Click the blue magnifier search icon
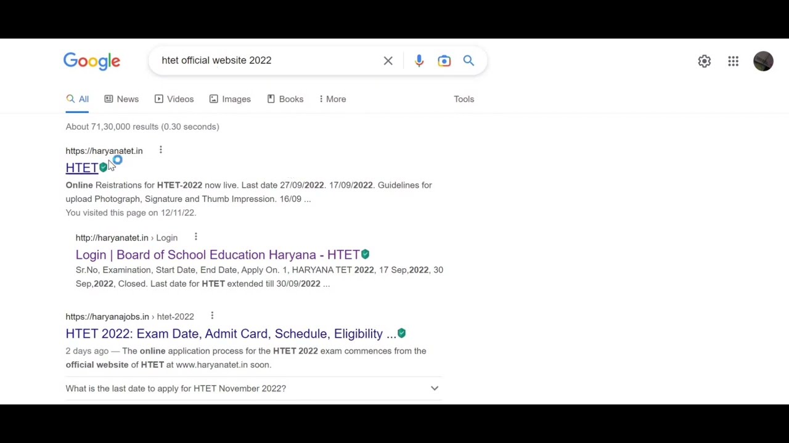Screen dimensions: 789x443 click(x=468, y=60)
